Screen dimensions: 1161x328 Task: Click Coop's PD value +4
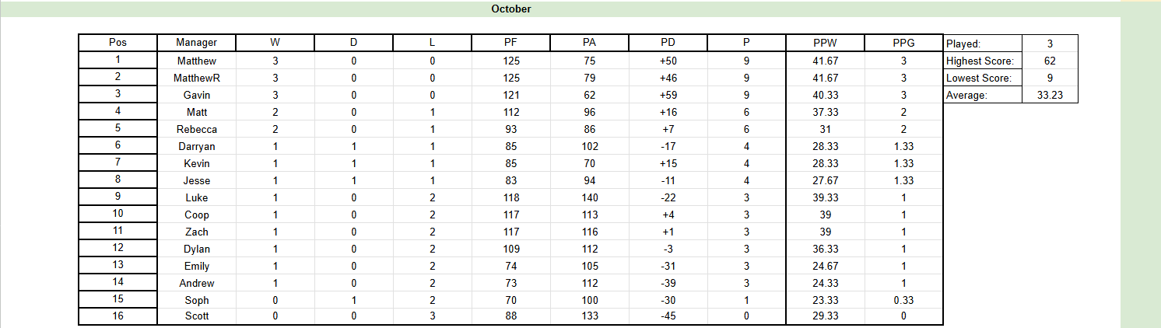point(668,215)
